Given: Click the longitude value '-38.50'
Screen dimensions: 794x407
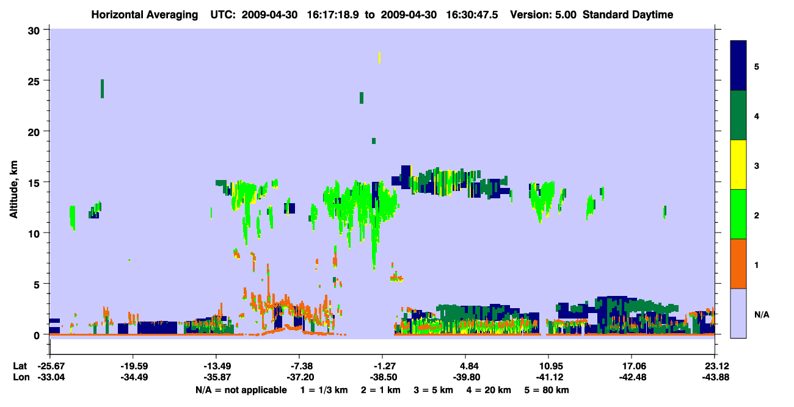Looking at the screenshot, I should click(382, 377).
